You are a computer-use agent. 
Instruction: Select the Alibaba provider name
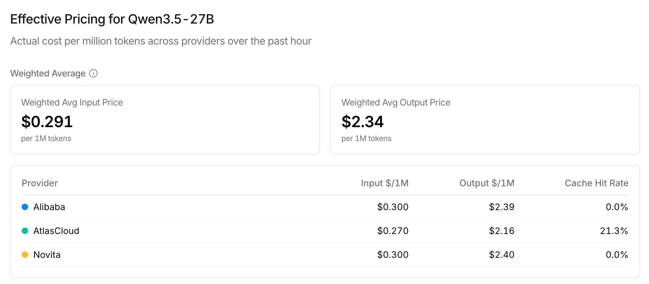click(x=49, y=207)
